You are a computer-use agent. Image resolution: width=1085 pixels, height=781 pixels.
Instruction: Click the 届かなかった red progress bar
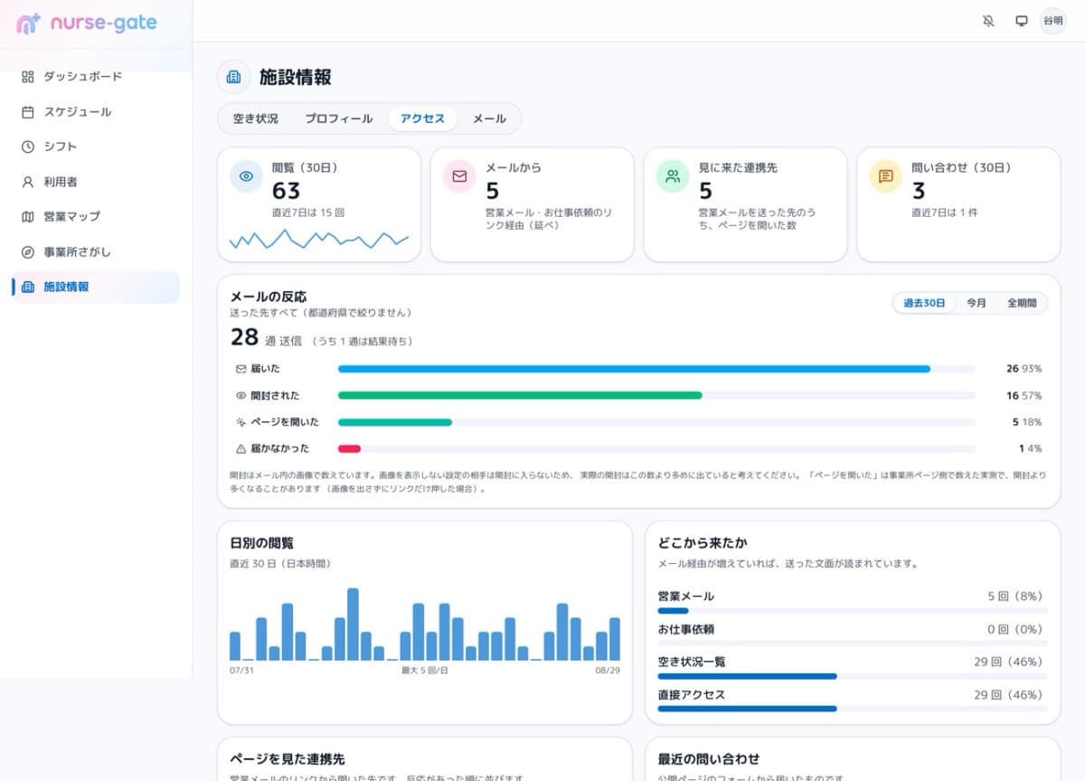(349, 448)
